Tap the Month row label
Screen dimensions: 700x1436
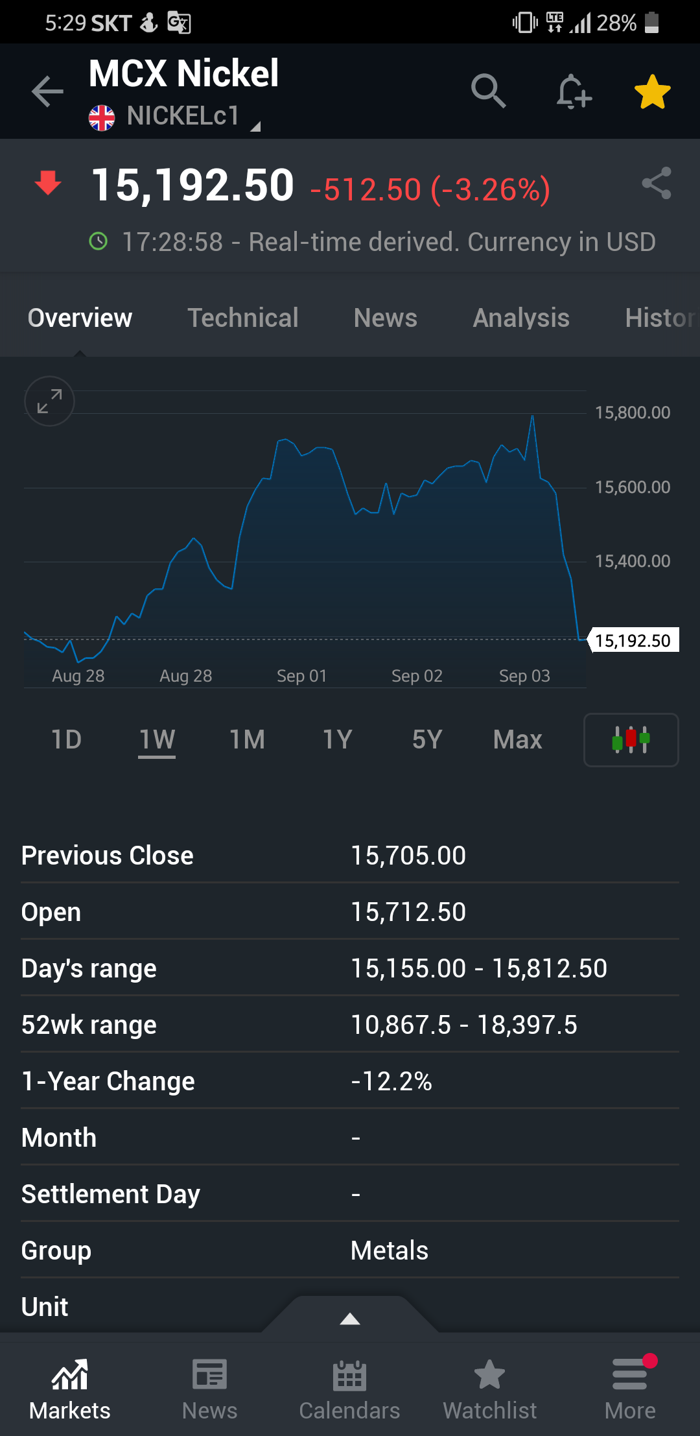click(x=59, y=1138)
